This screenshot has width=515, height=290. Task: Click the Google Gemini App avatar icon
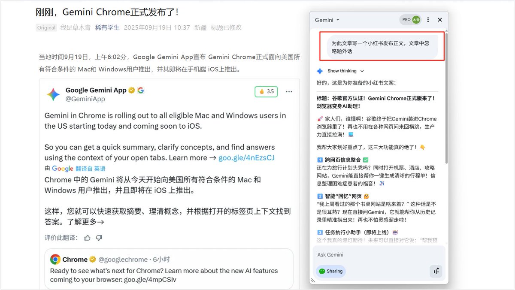(53, 94)
